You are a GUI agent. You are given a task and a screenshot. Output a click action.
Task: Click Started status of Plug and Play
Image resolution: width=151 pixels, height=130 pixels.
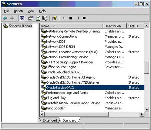click(134, 98)
